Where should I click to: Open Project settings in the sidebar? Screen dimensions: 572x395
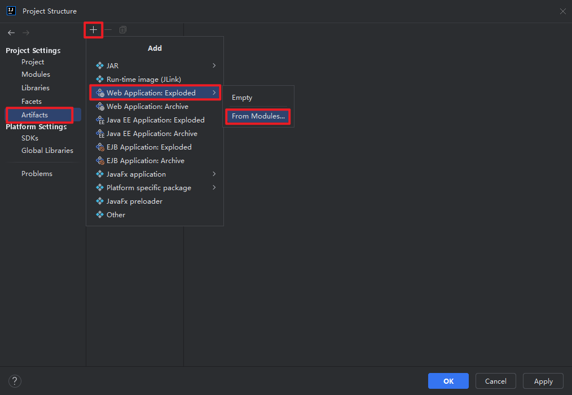pyautogui.click(x=33, y=62)
